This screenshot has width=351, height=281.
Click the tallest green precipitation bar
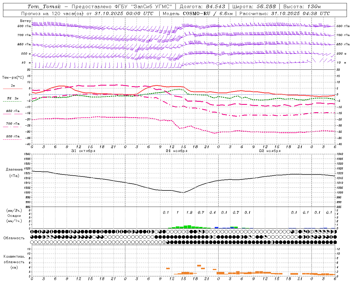click(x=189, y=227)
